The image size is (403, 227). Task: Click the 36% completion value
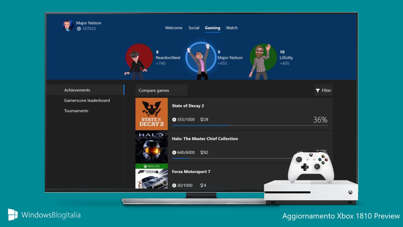coord(320,120)
